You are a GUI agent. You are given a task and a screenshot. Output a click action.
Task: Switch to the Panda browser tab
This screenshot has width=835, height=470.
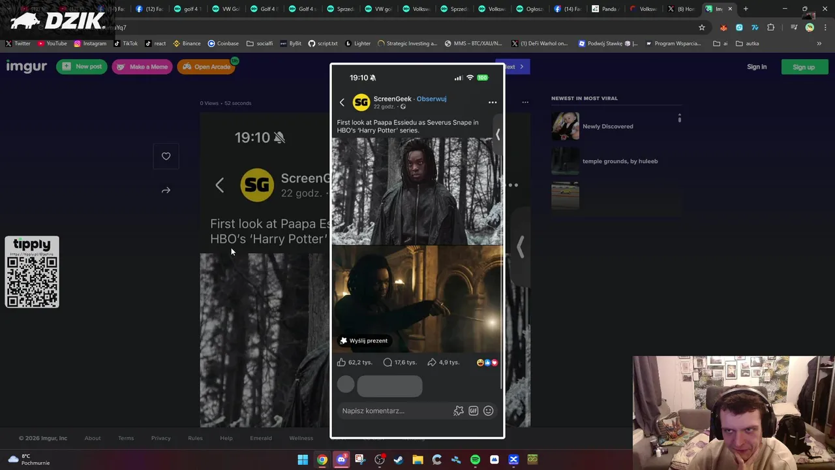coord(605,9)
